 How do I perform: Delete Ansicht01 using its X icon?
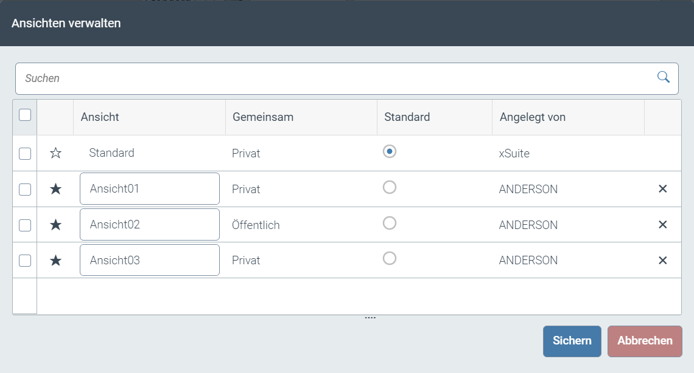[x=663, y=188]
